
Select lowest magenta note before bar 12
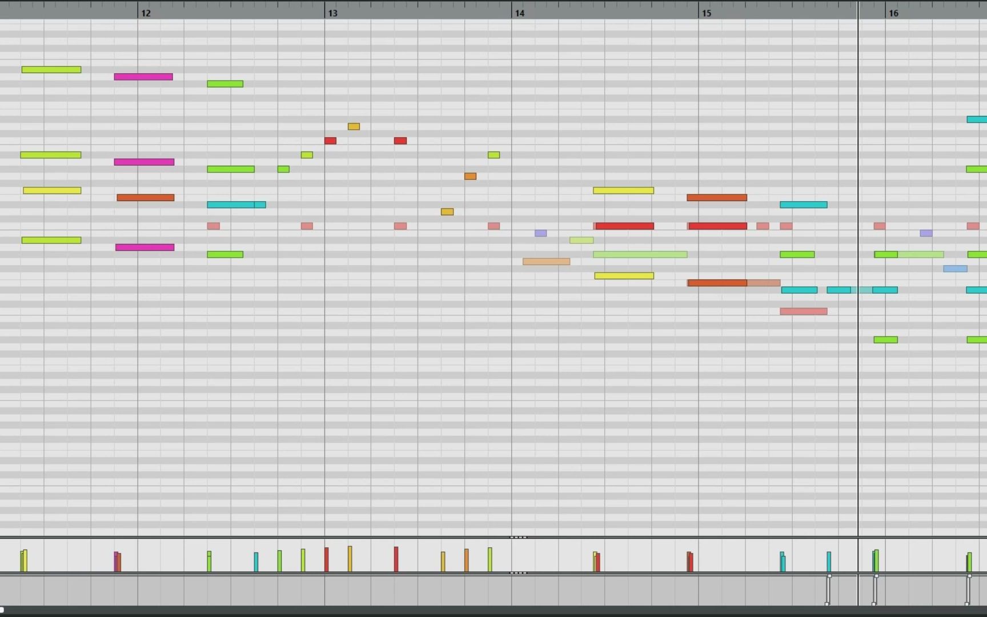(145, 247)
